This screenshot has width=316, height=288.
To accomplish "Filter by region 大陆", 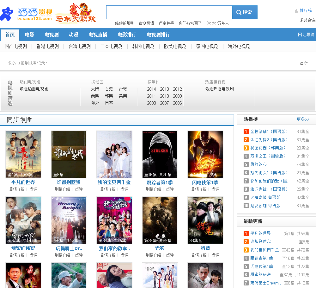I will 95,89.
